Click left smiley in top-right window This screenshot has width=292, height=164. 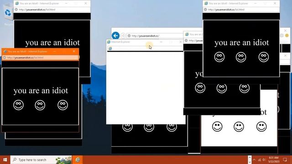(x=219, y=57)
